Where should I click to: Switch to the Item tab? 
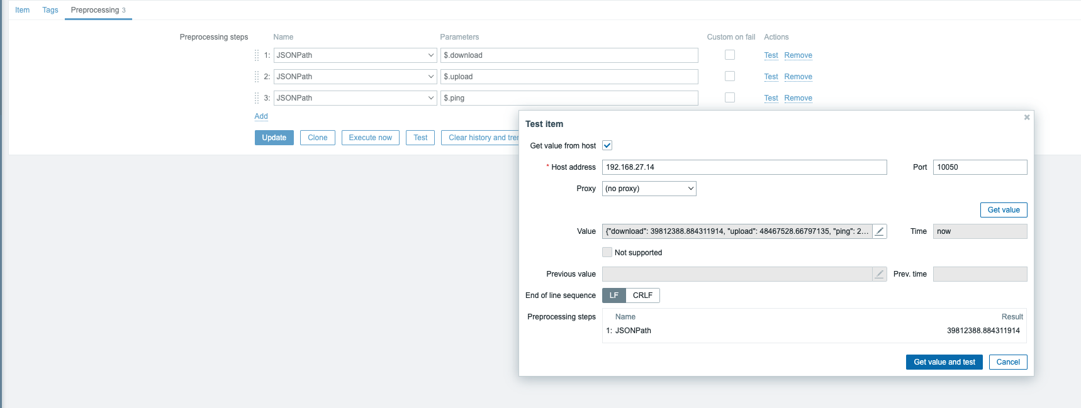tap(23, 10)
